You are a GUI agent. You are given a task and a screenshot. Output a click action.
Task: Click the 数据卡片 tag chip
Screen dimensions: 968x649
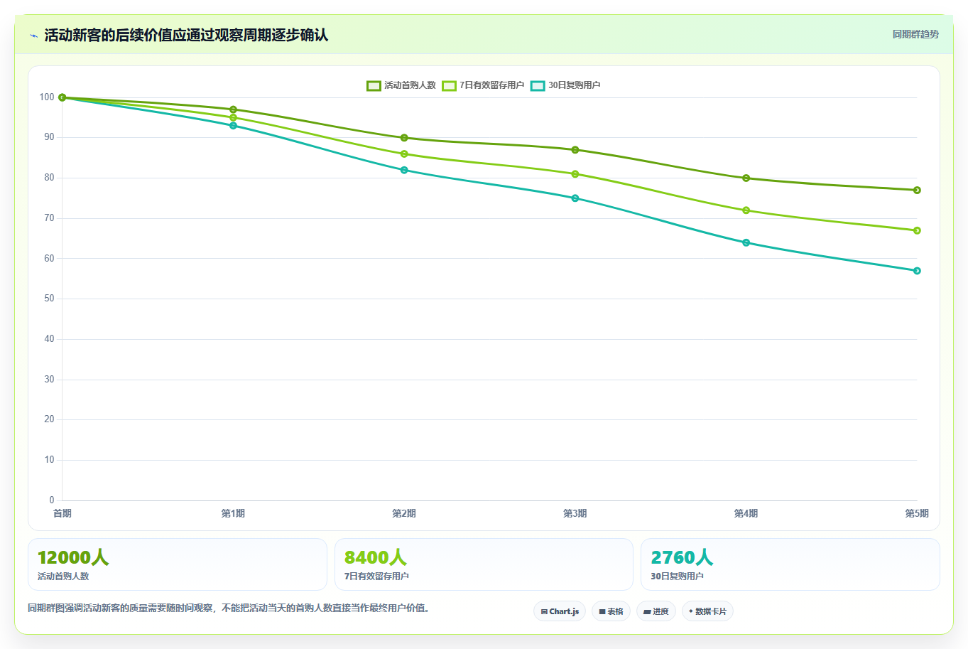(707, 611)
